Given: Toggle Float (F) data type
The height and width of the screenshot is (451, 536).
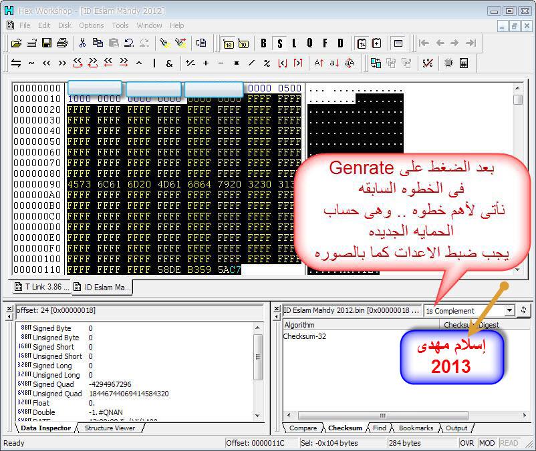Looking at the screenshot, I should [x=325, y=43].
